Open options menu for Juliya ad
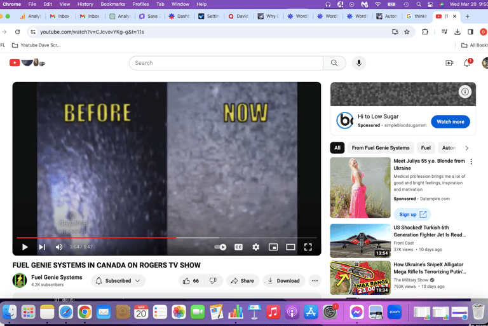Screen dimensions: 488x326 pos(471,161)
